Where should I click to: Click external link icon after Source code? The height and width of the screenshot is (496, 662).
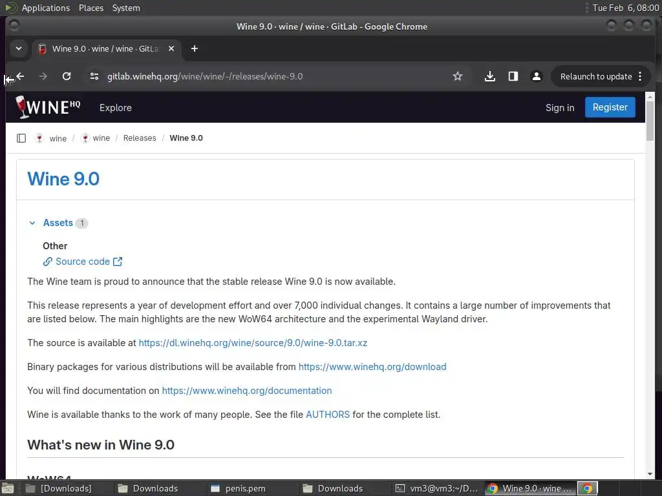(x=118, y=262)
